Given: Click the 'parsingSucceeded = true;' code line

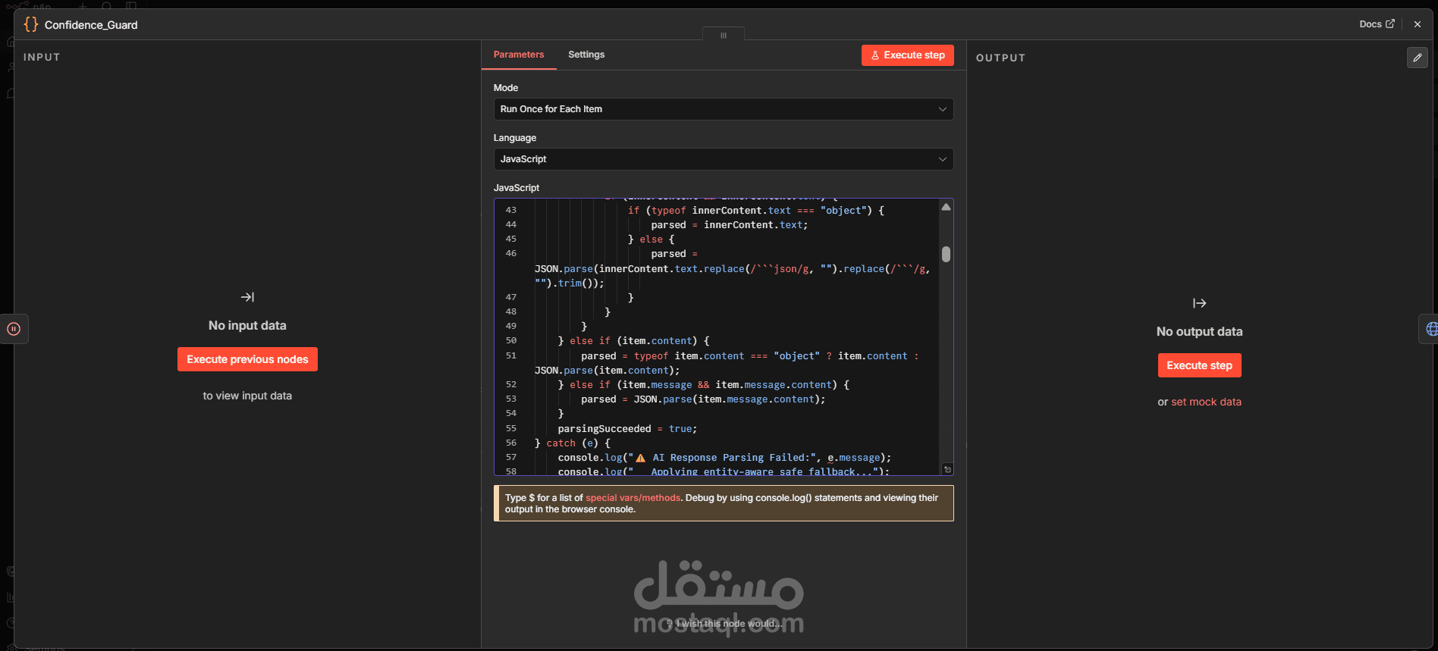Looking at the screenshot, I should (627, 429).
